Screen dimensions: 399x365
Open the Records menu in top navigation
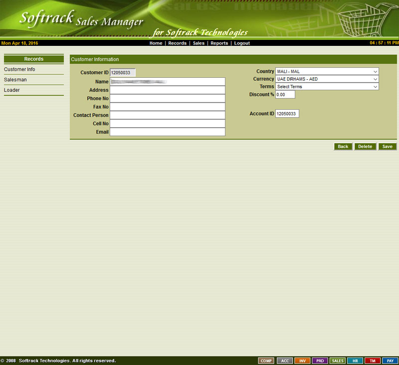point(177,43)
